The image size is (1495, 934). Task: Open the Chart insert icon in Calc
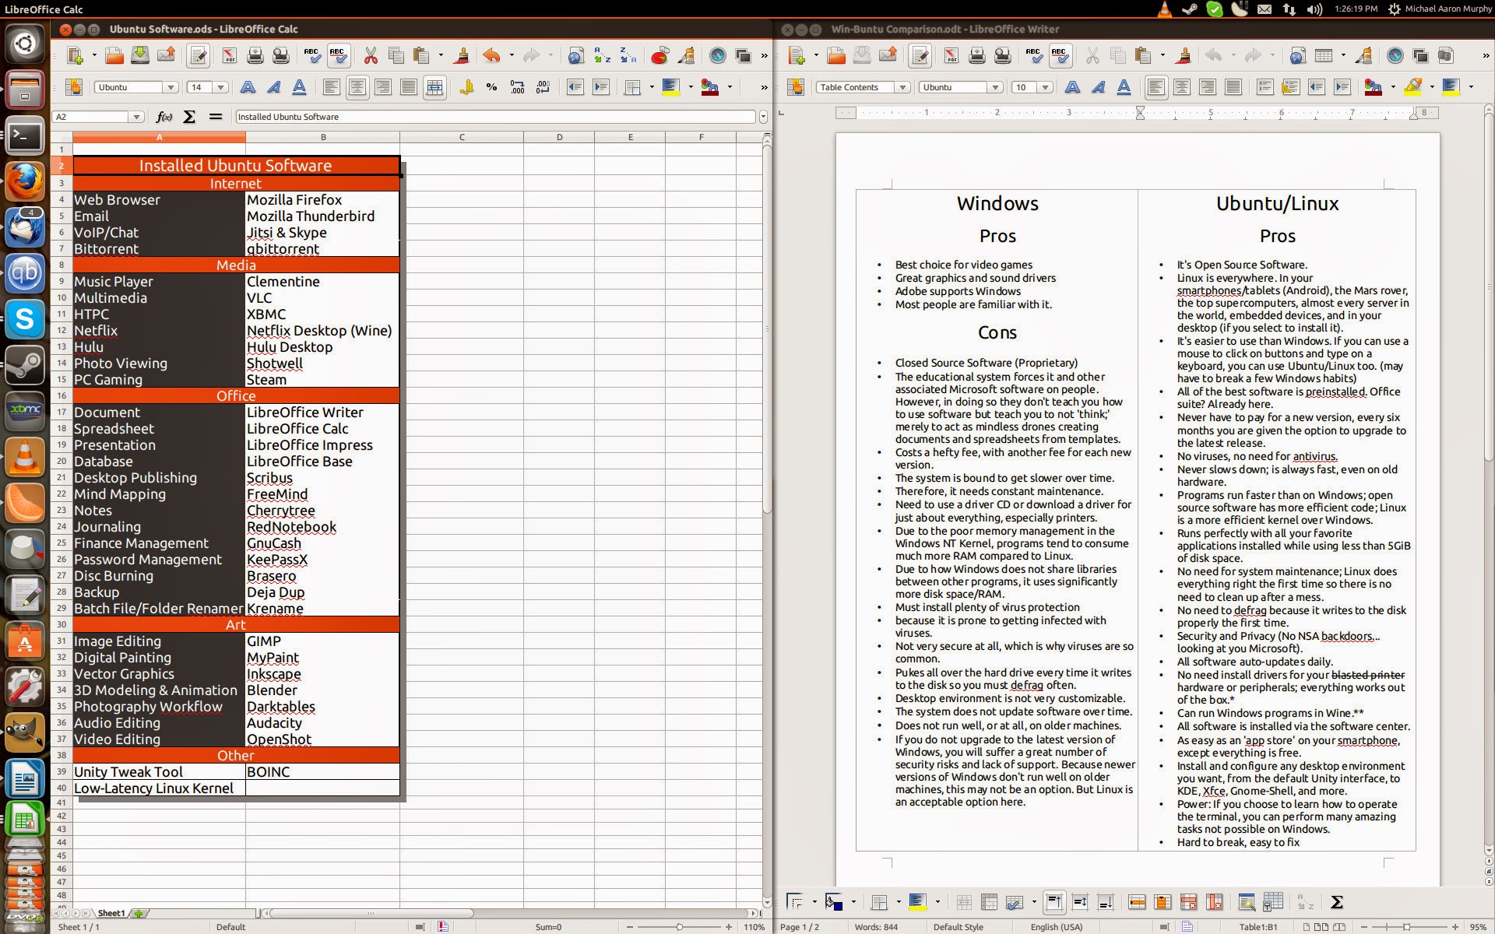(x=660, y=55)
